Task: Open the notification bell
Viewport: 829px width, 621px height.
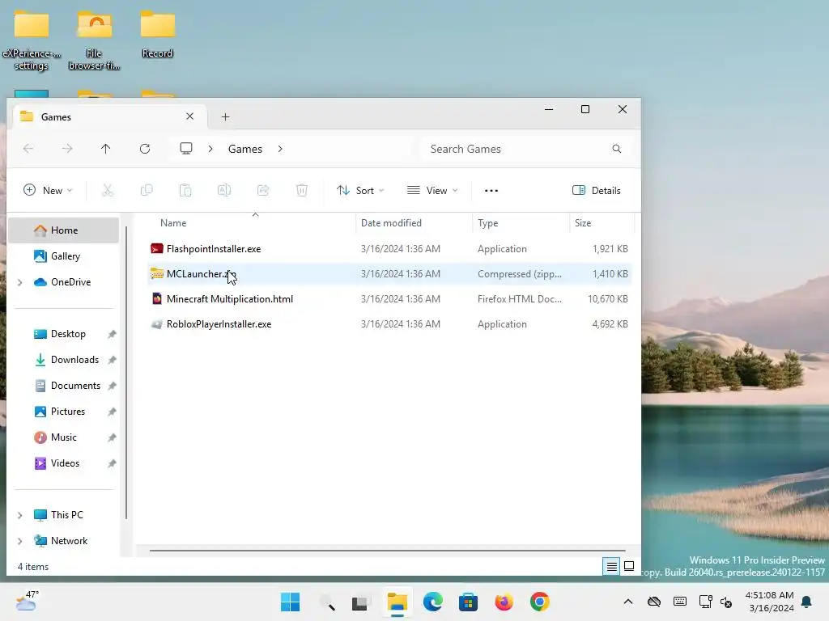Action: [x=807, y=602]
